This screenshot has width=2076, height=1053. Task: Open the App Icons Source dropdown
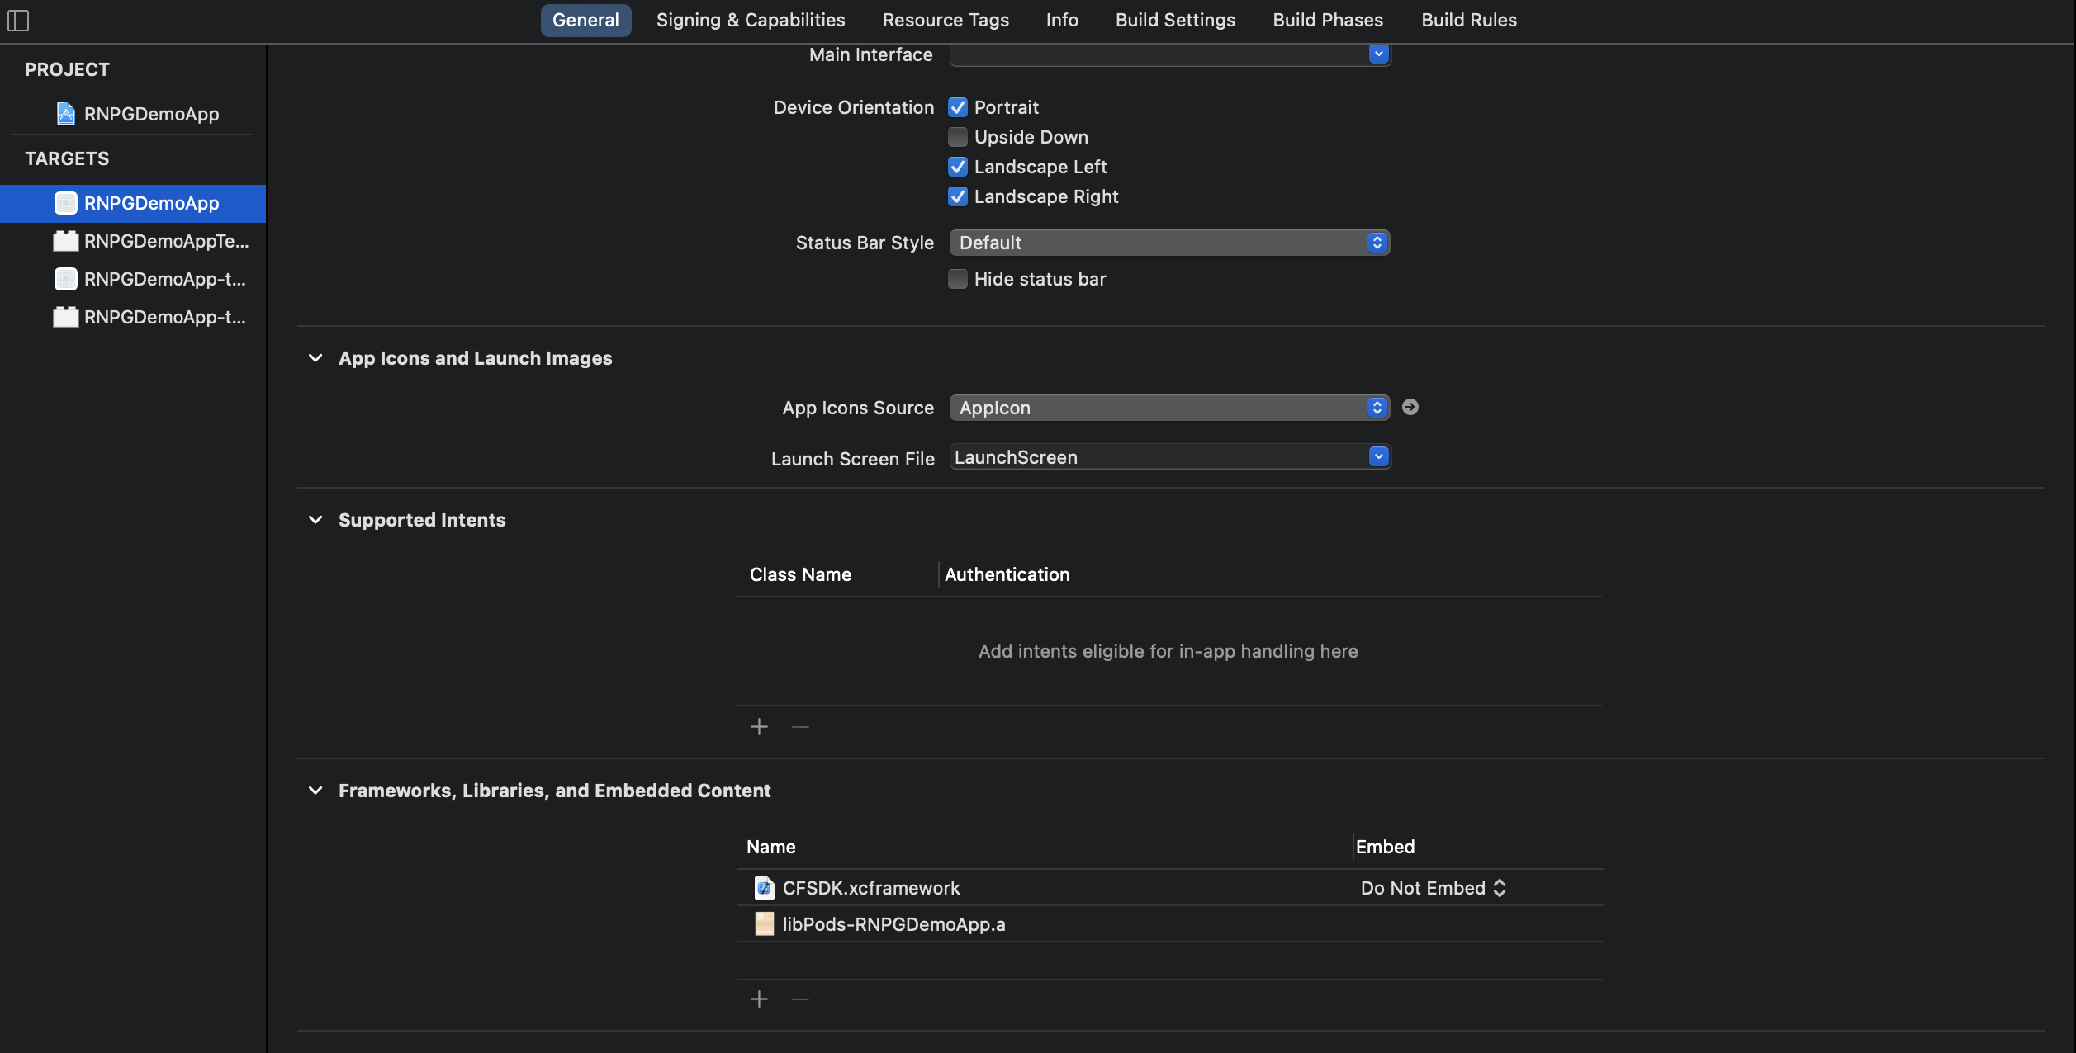(1169, 408)
